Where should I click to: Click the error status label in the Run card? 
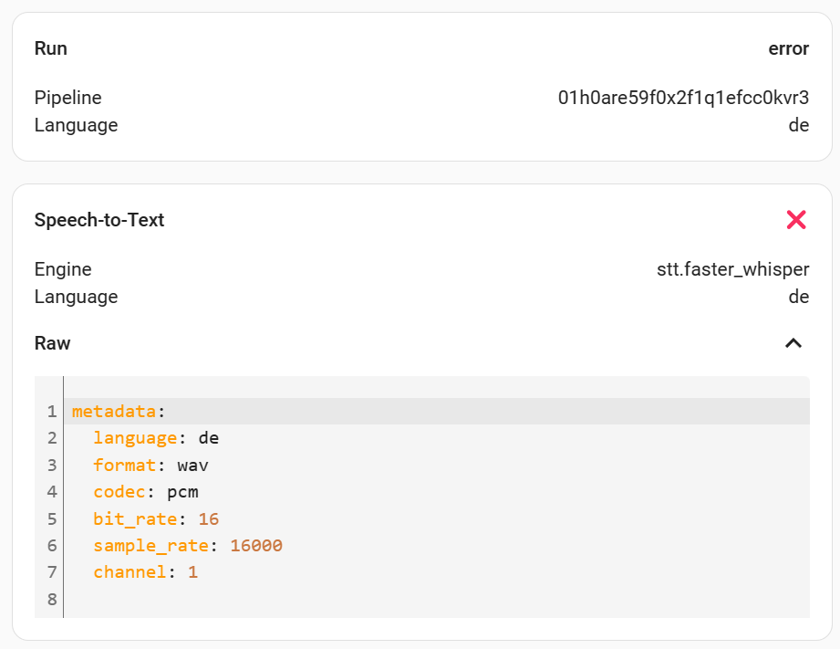(790, 48)
